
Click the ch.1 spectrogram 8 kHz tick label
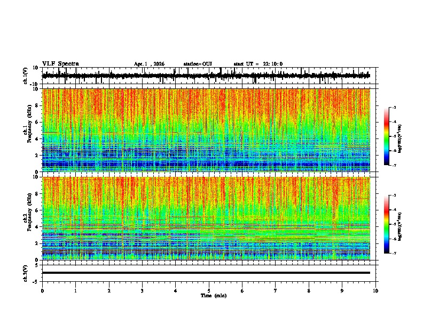[37, 105]
